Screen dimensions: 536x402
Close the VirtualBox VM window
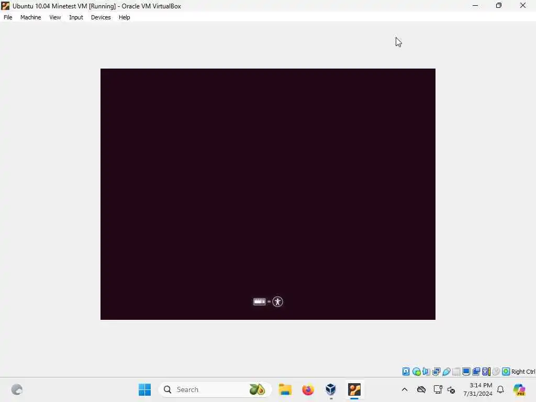tap(523, 6)
